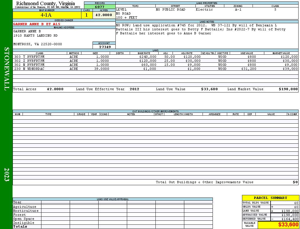This screenshot has height=229, width=300.
Task: Click the red TAXABLE VALUE $33,600
Action: (288, 225)
